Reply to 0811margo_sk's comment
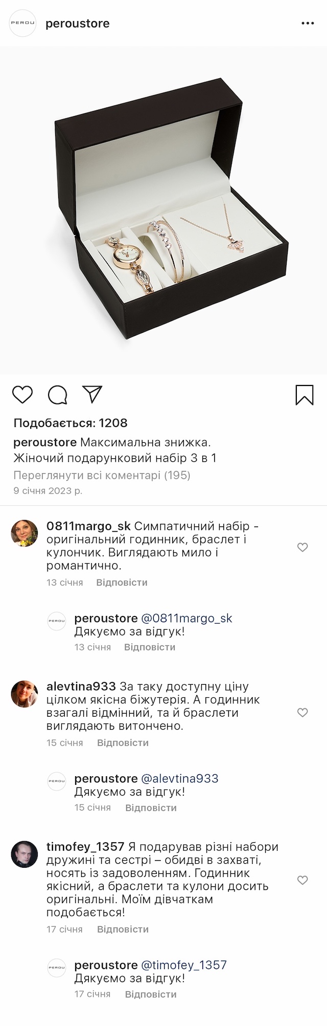Screen dimensions: 327x1026 tap(122, 583)
